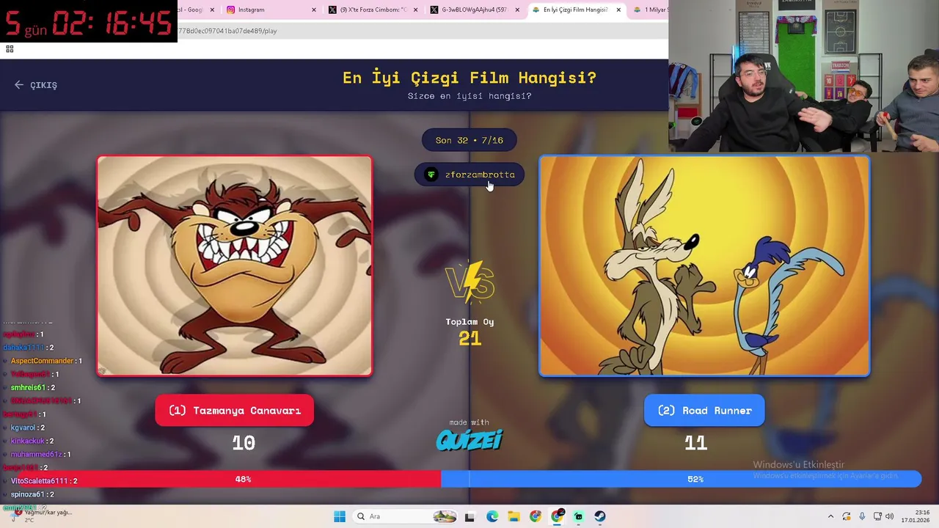Click chat user spinoza61
Image resolution: width=939 pixels, height=528 pixels.
tap(27, 494)
